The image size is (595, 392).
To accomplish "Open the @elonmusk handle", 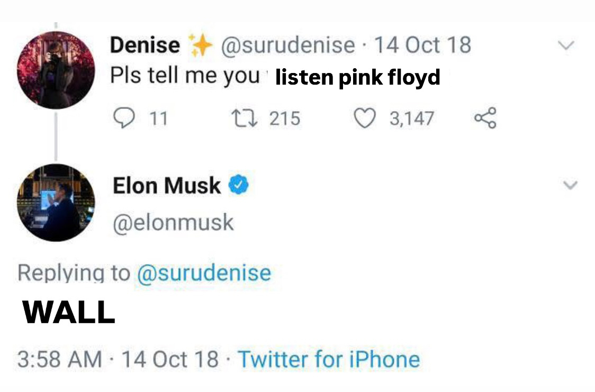I will [173, 222].
